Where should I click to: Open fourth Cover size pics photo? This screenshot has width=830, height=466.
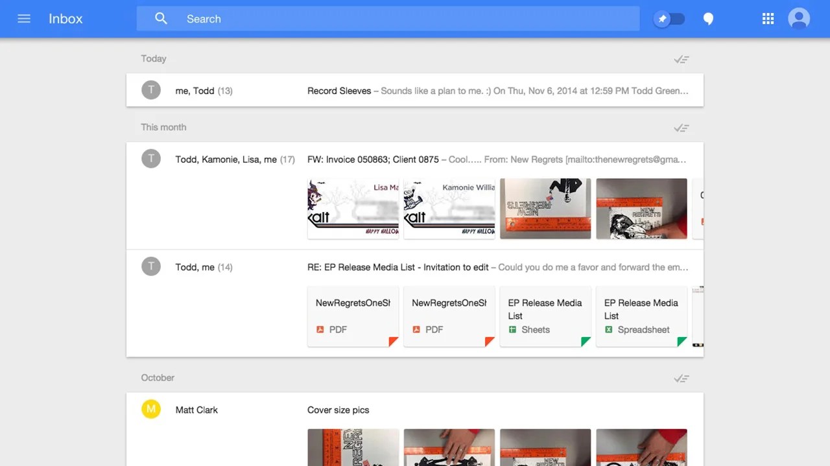pyautogui.click(x=641, y=447)
